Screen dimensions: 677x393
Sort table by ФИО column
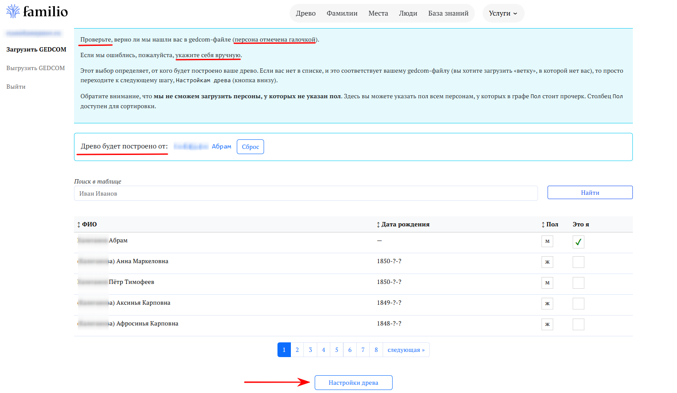coord(87,224)
